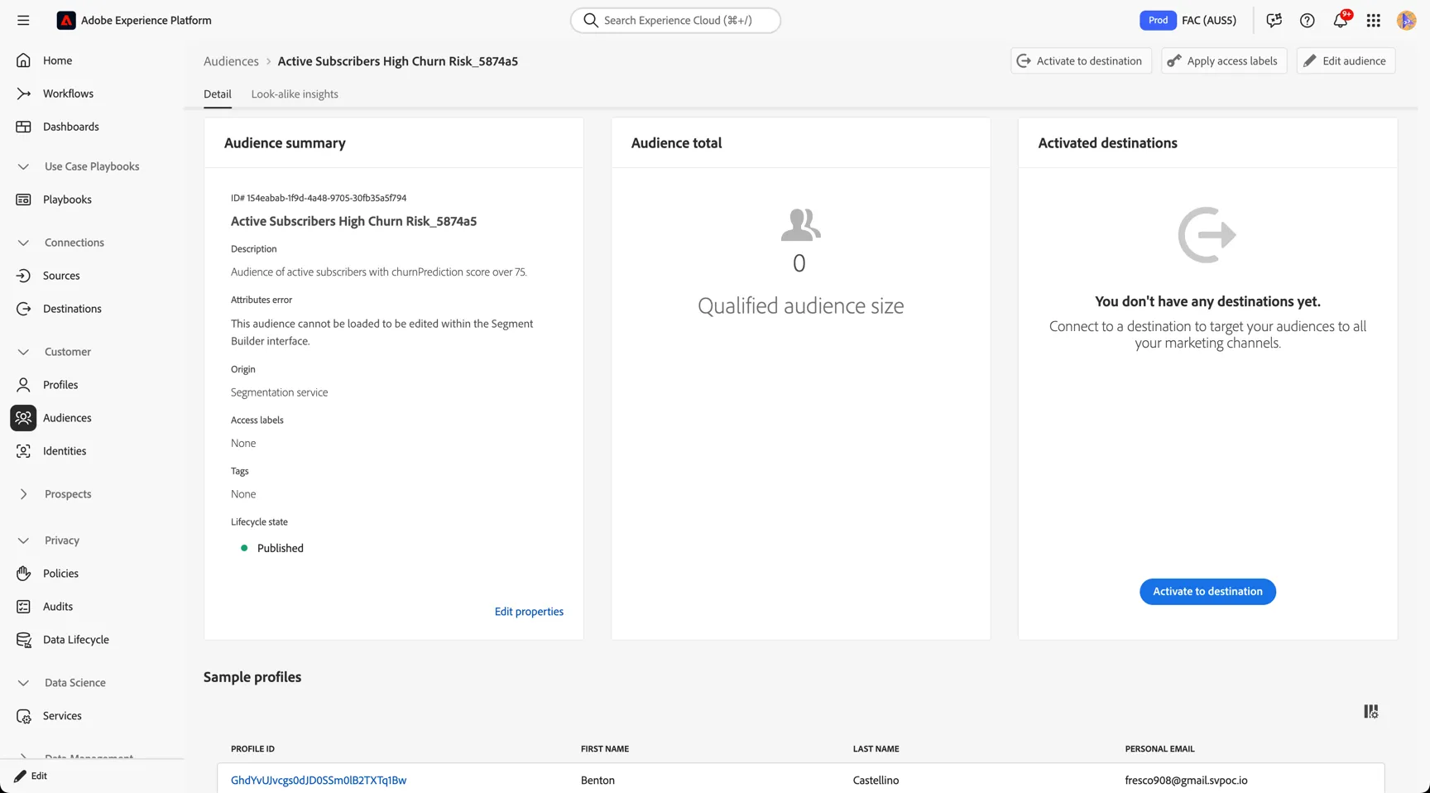Image resolution: width=1430 pixels, height=793 pixels.
Task: Collapse the Privacy section
Action: click(23, 541)
